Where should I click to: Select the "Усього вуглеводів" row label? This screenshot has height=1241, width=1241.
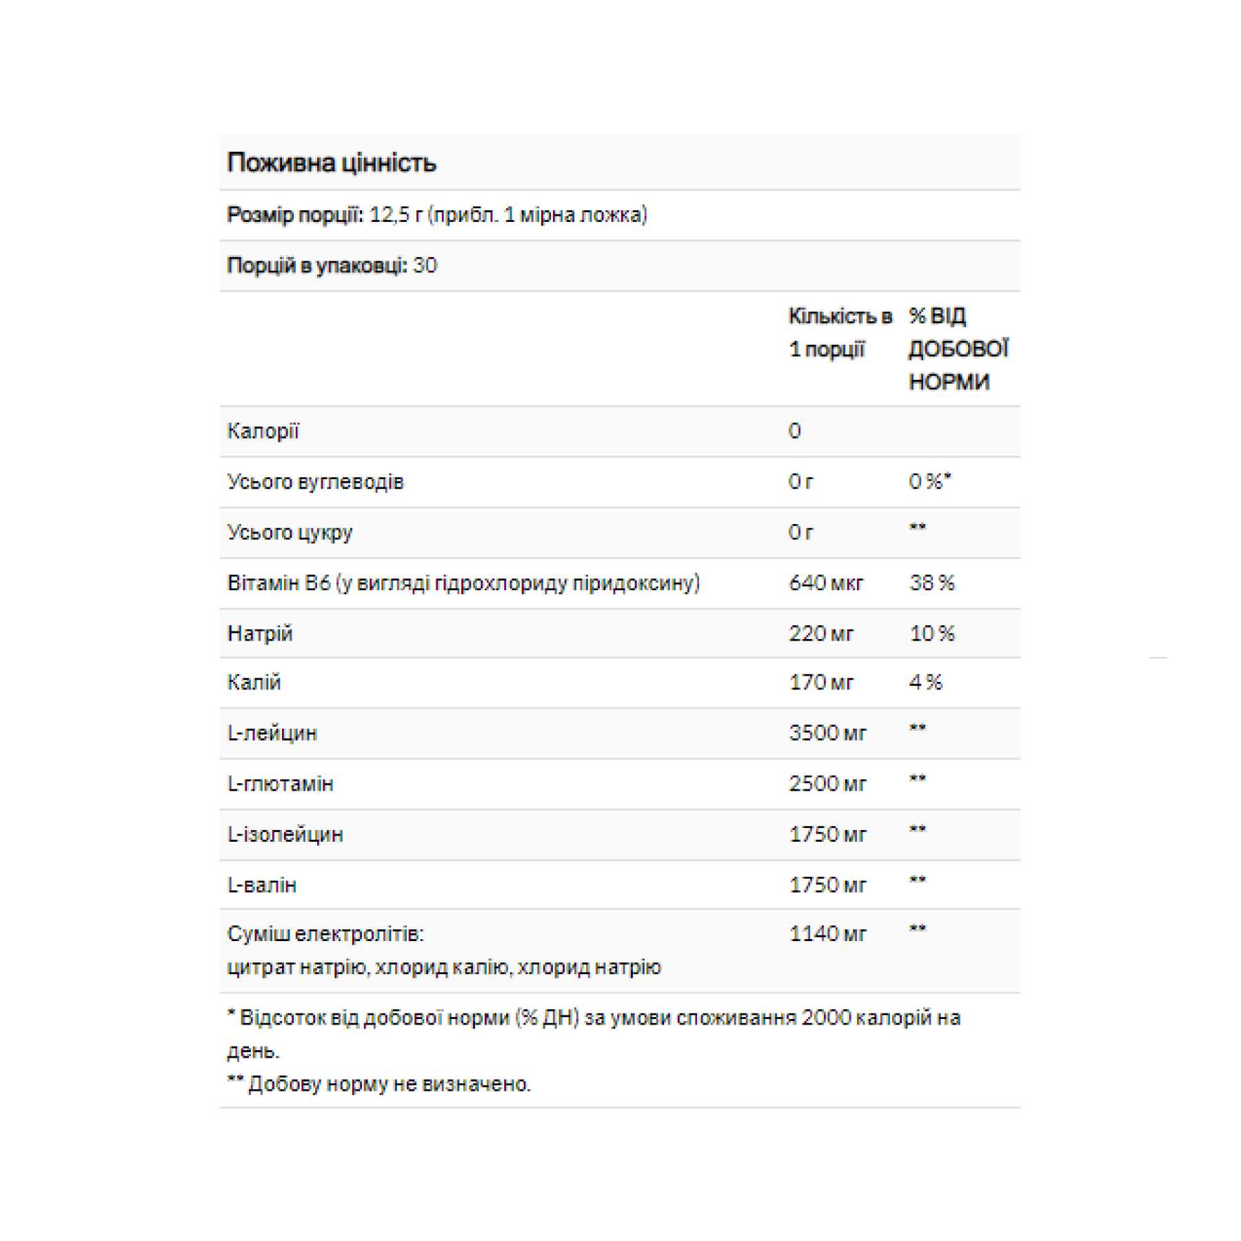(x=315, y=482)
